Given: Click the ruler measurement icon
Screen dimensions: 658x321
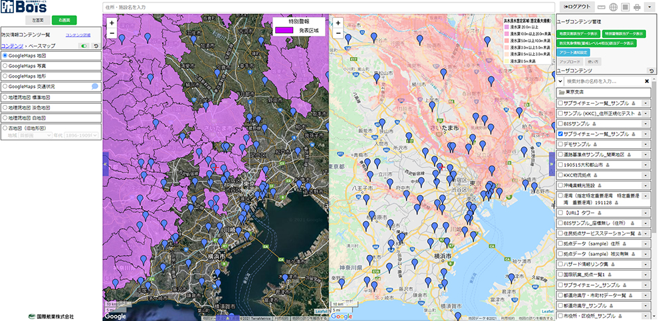Looking at the screenshot, I should [x=602, y=7].
